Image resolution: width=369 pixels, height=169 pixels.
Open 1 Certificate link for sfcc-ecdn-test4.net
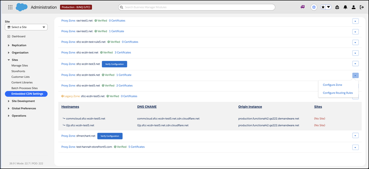click(x=124, y=75)
